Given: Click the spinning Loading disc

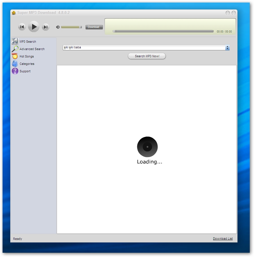Looking at the screenshot, I should click(147, 147).
